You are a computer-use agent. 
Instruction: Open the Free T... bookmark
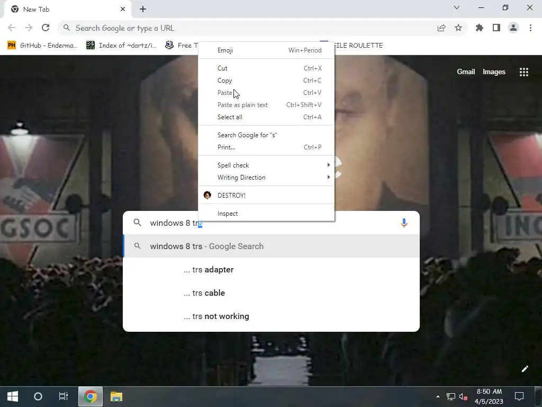[x=182, y=46]
